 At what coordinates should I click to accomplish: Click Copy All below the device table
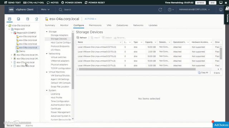(203, 73)
